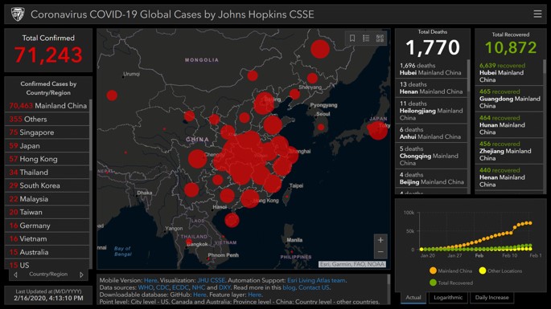Go to the next Country/Region list with the right arrow
Viewport: 551px width, 309px height.
(x=81, y=274)
